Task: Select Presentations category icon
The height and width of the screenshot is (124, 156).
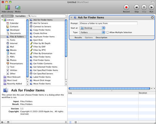Action: point(8,63)
